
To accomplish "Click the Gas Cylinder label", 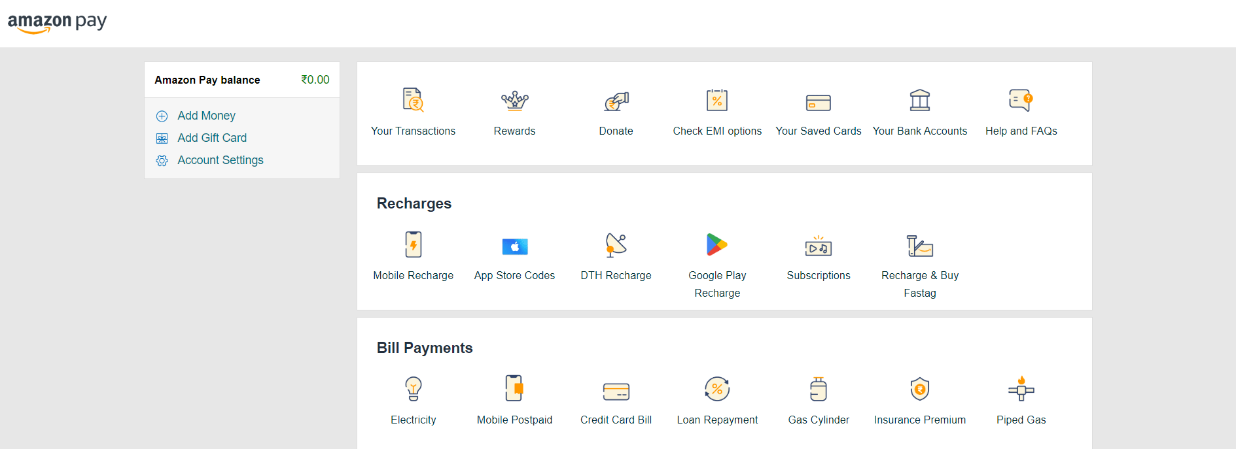I will pyautogui.click(x=819, y=420).
